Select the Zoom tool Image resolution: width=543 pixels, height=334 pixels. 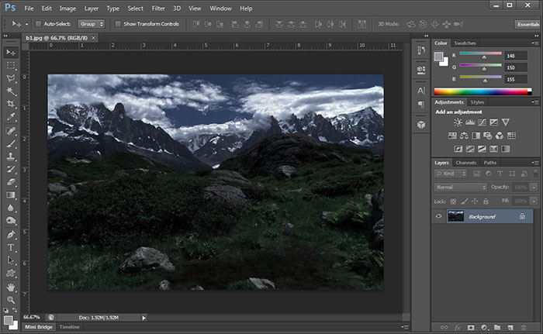pyautogui.click(x=11, y=299)
